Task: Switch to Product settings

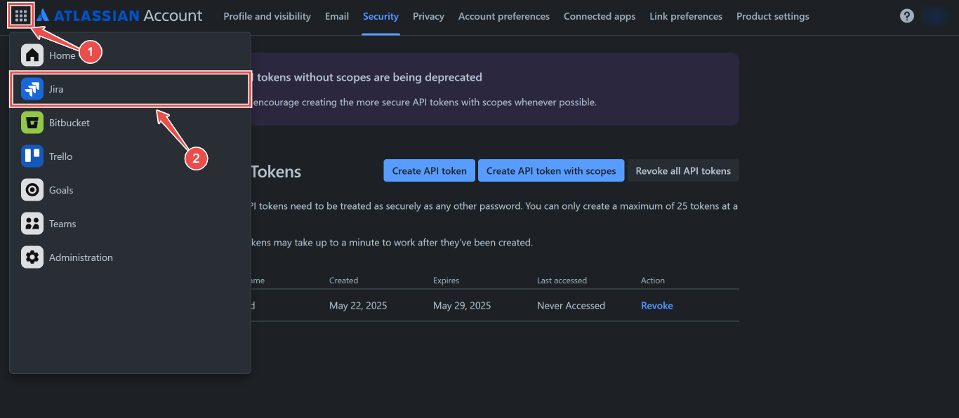Action: point(772,15)
